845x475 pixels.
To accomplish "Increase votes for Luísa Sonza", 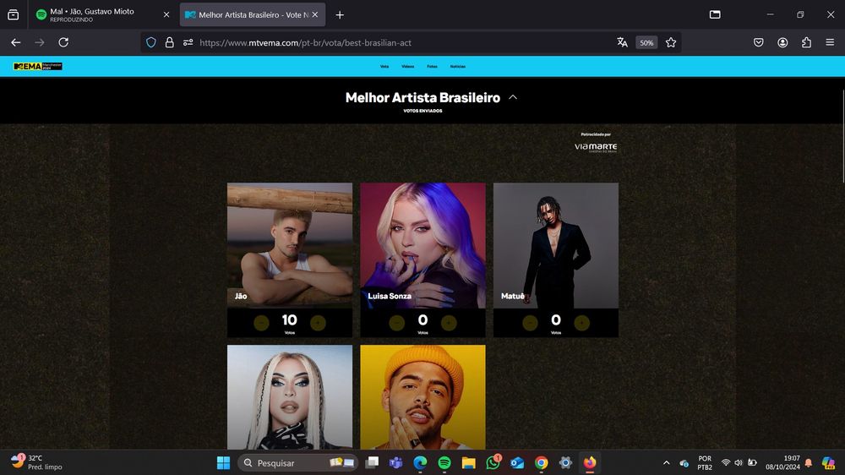I will (x=449, y=322).
